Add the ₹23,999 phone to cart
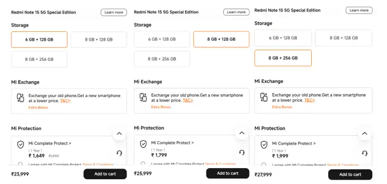 pyautogui.click(x=105, y=174)
